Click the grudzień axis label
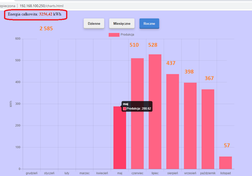252x176 pixels. pos(32,173)
